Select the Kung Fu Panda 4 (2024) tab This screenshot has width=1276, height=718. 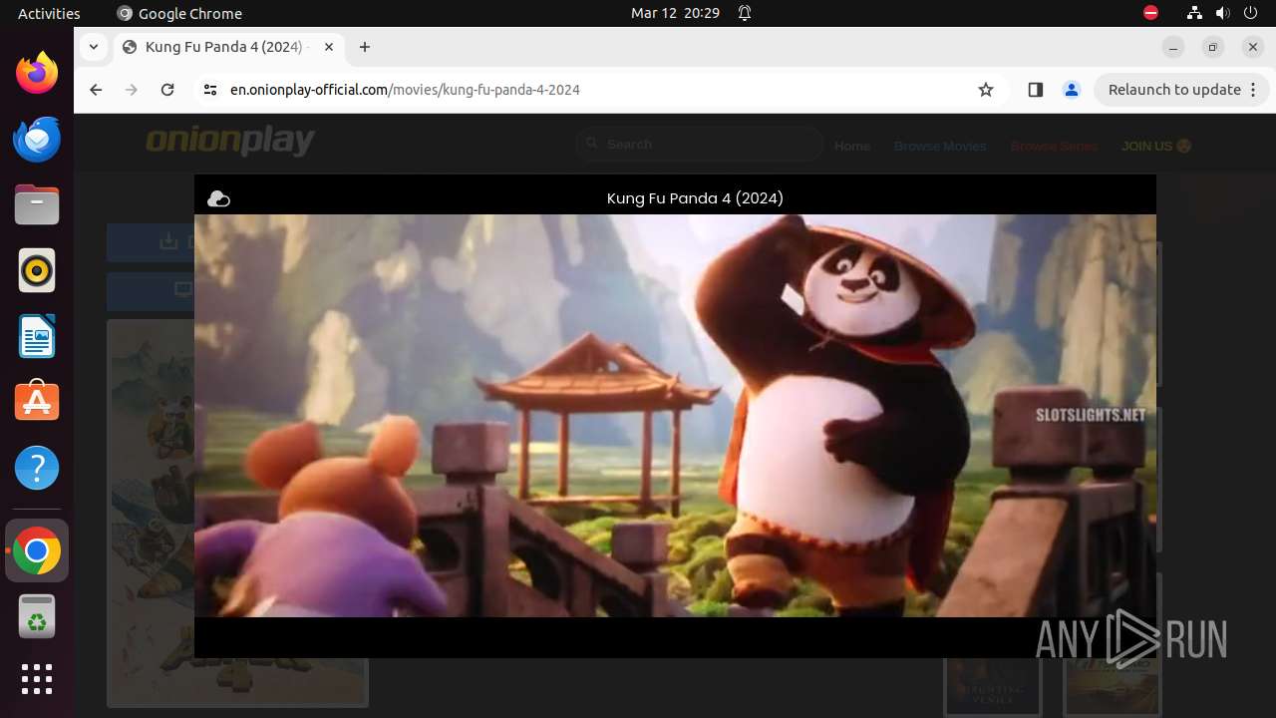pos(229,47)
